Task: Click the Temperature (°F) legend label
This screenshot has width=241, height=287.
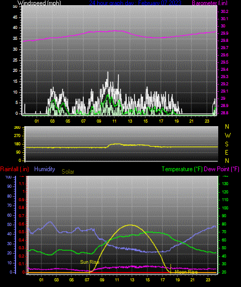Action: (182, 169)
